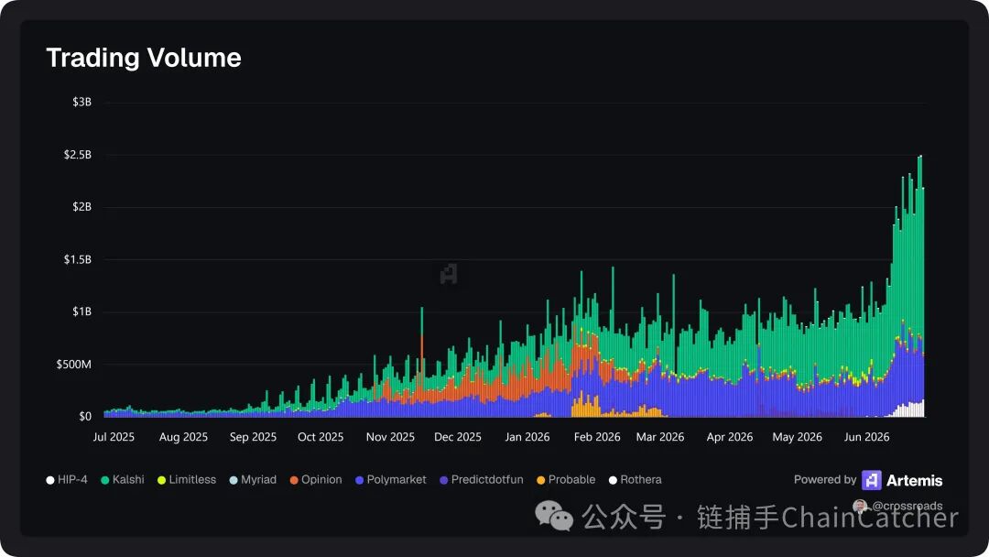989x557 pixels.
Task: Click the Aug 2025 axis label
Action: [x=183, y=437]
